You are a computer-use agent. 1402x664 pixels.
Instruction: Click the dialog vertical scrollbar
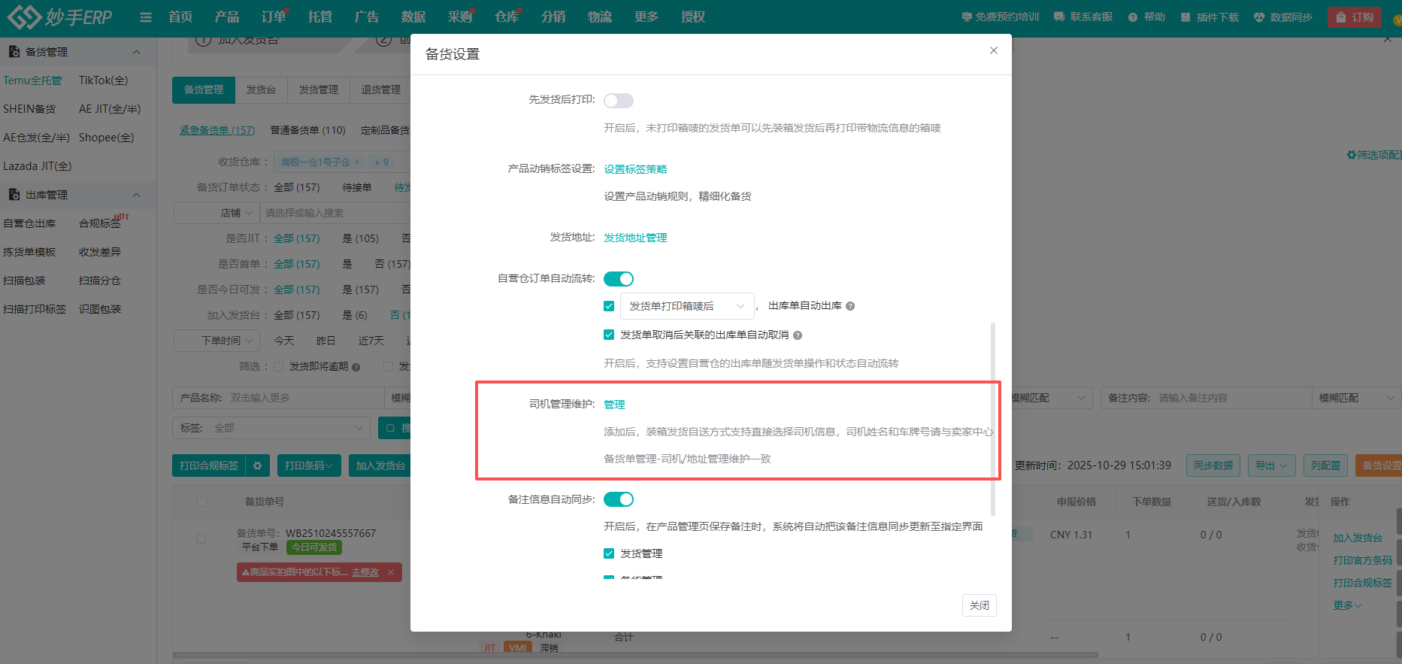993,419
